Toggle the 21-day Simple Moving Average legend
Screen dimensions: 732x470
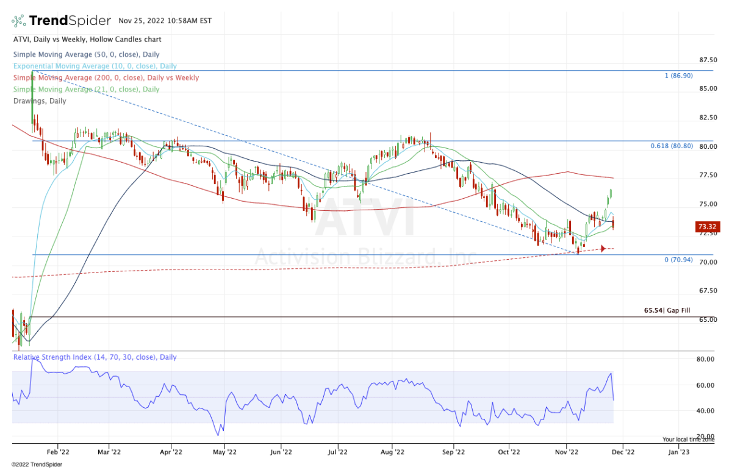coord(86,89)
